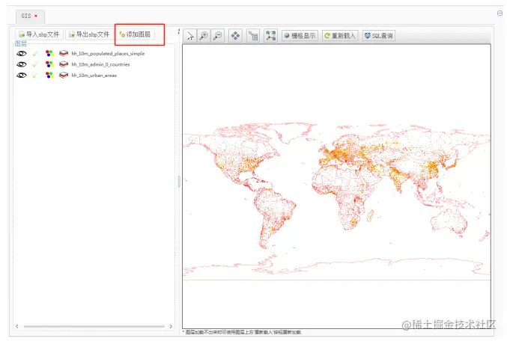Export via 导出shp文件 button

click(90, 34)
